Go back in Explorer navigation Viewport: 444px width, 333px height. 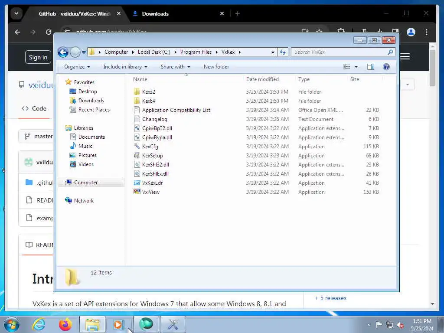point(63,52)
